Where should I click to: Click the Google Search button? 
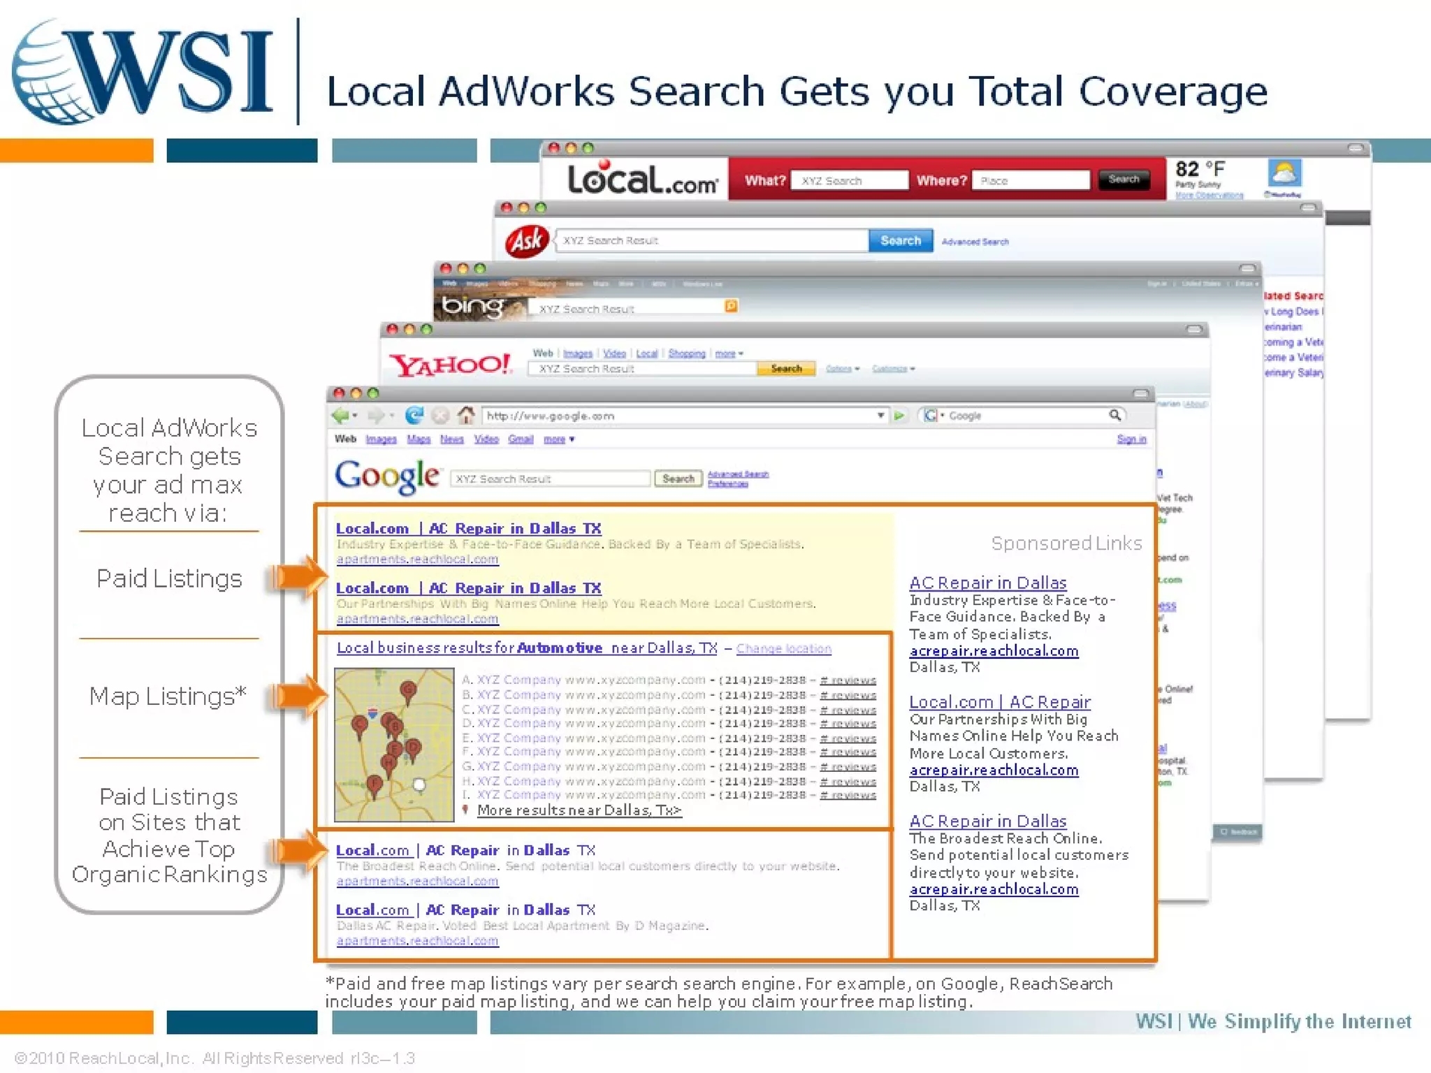point(678,479)
